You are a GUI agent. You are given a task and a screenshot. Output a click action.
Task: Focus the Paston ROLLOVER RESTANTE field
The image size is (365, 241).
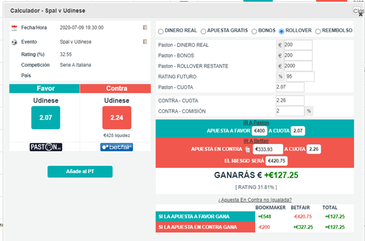[298, 66]
